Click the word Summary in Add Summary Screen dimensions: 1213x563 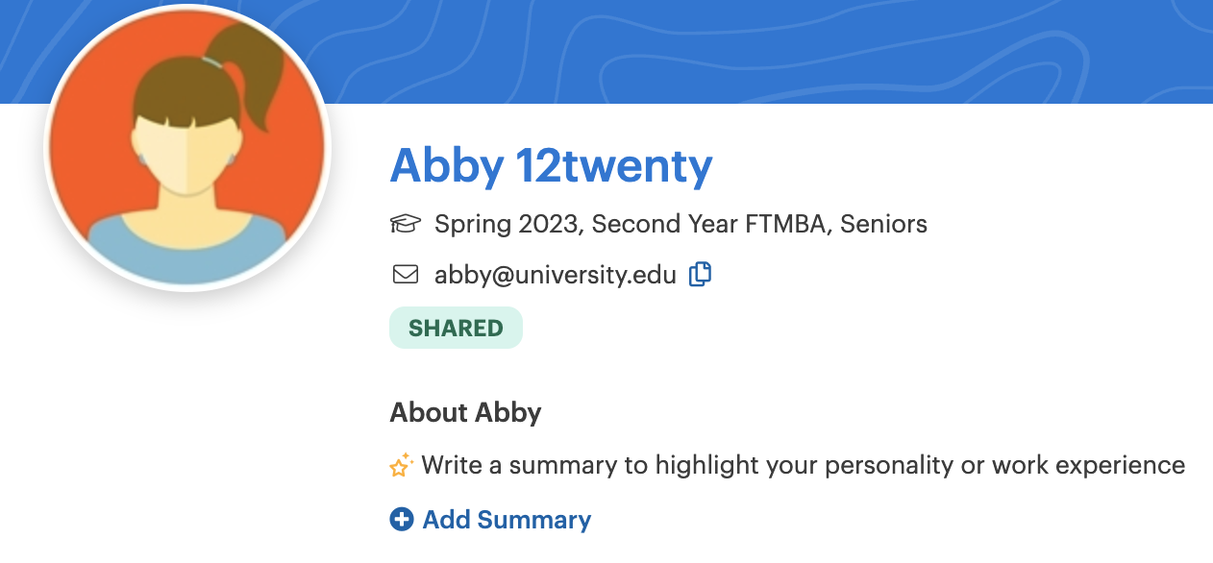pyautogui.click(x=533, y=520)
